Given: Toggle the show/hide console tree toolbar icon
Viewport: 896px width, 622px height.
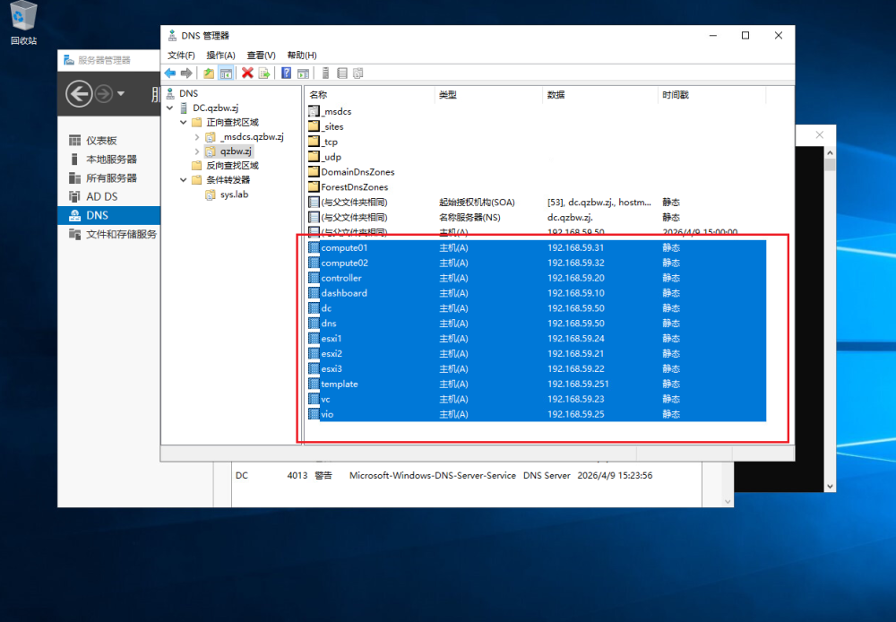Looking at the screenshot, I should pyautogui.click(x=226, y=73).
